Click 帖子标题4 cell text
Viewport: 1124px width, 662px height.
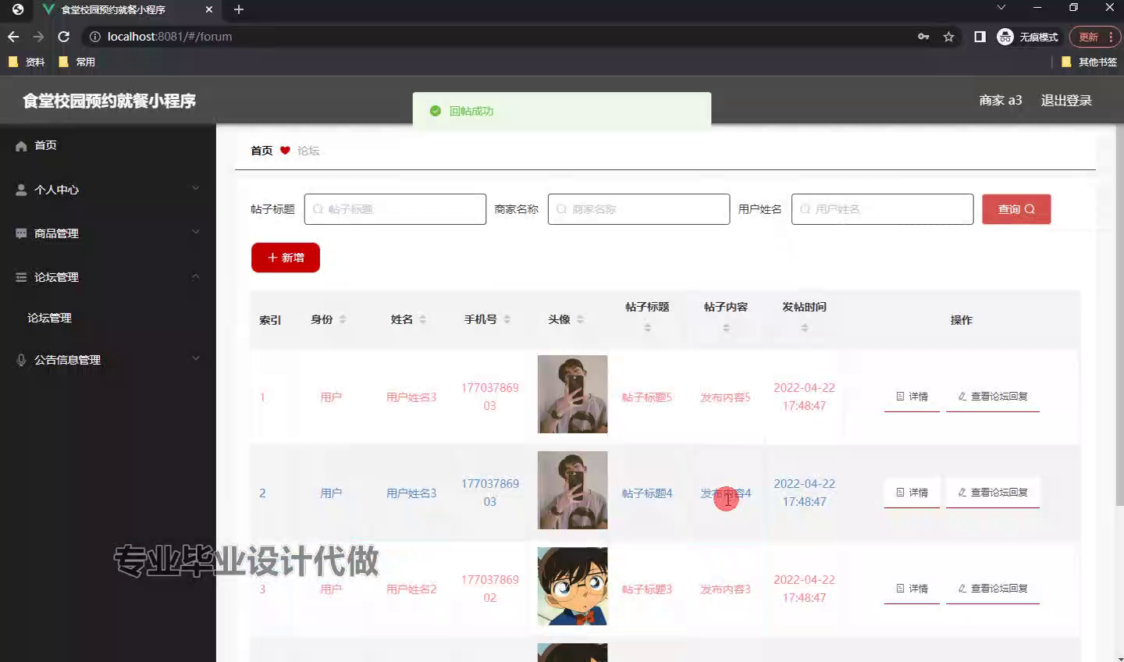647,493
